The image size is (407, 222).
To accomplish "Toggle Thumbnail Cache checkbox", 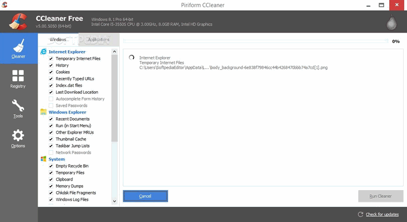I will pyautogui.click(x=51, y=139).
